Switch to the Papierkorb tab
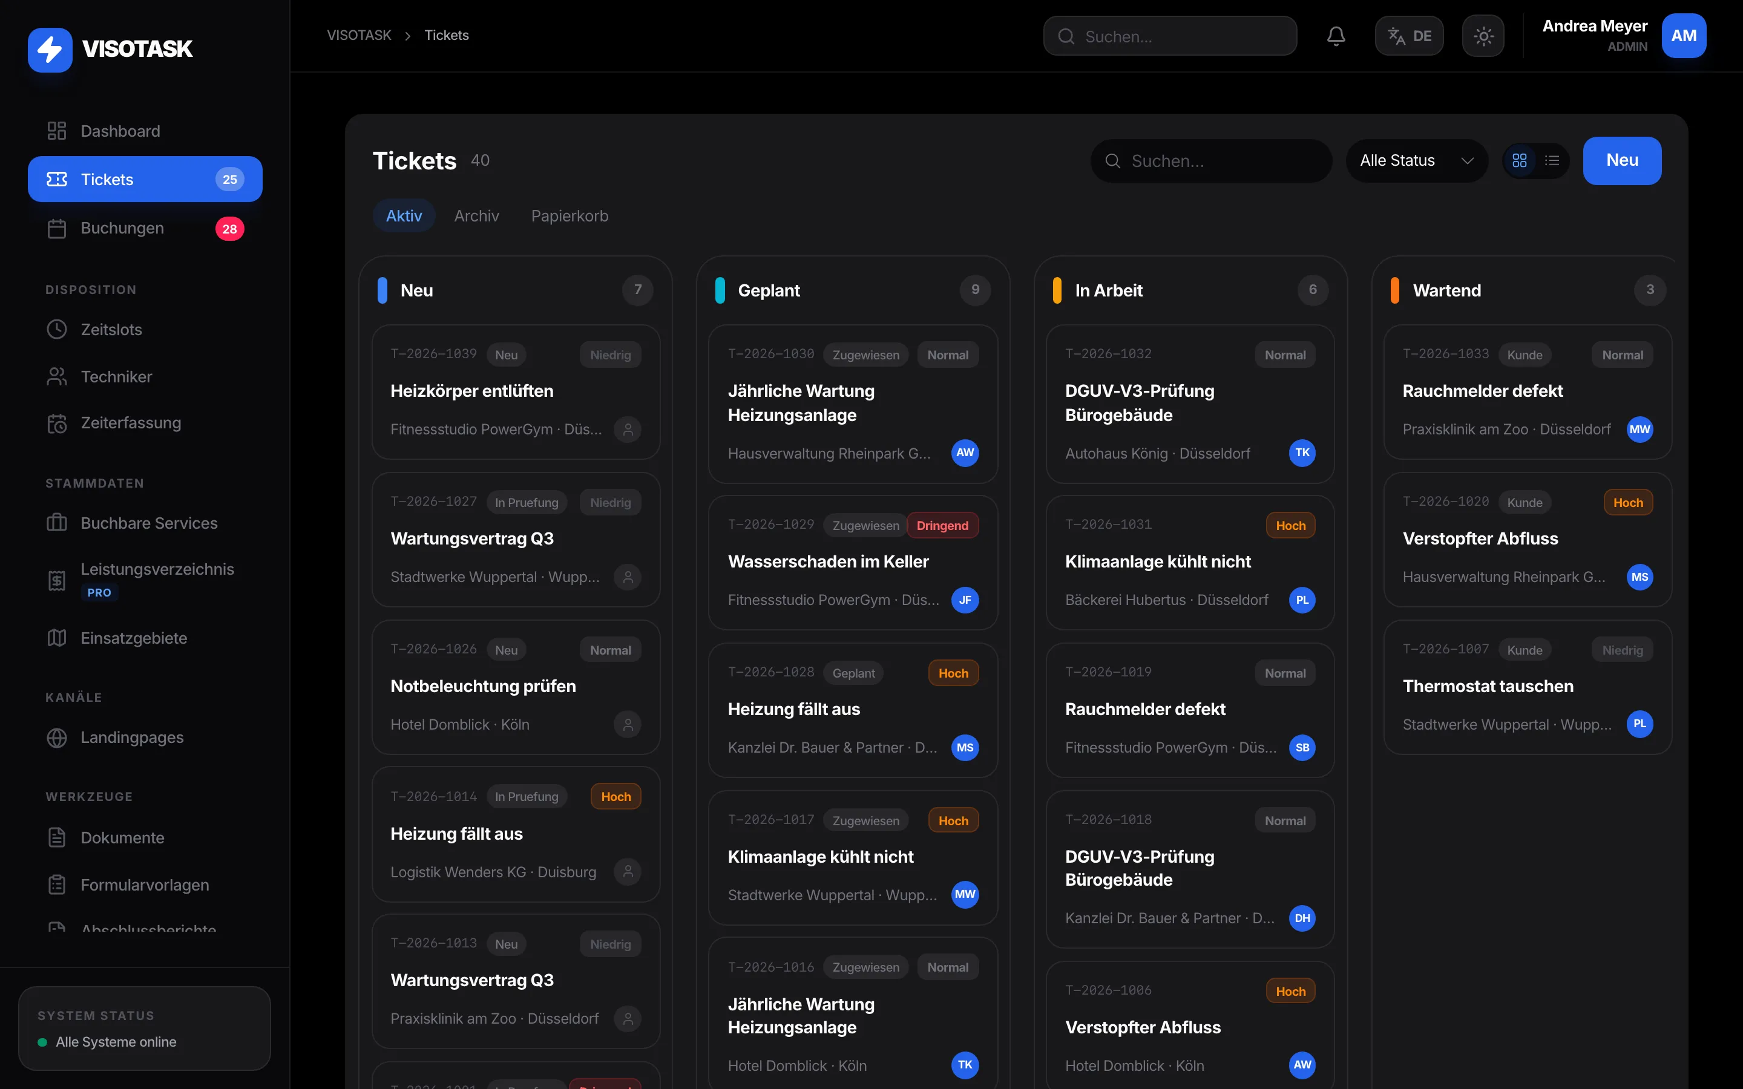 570,216
